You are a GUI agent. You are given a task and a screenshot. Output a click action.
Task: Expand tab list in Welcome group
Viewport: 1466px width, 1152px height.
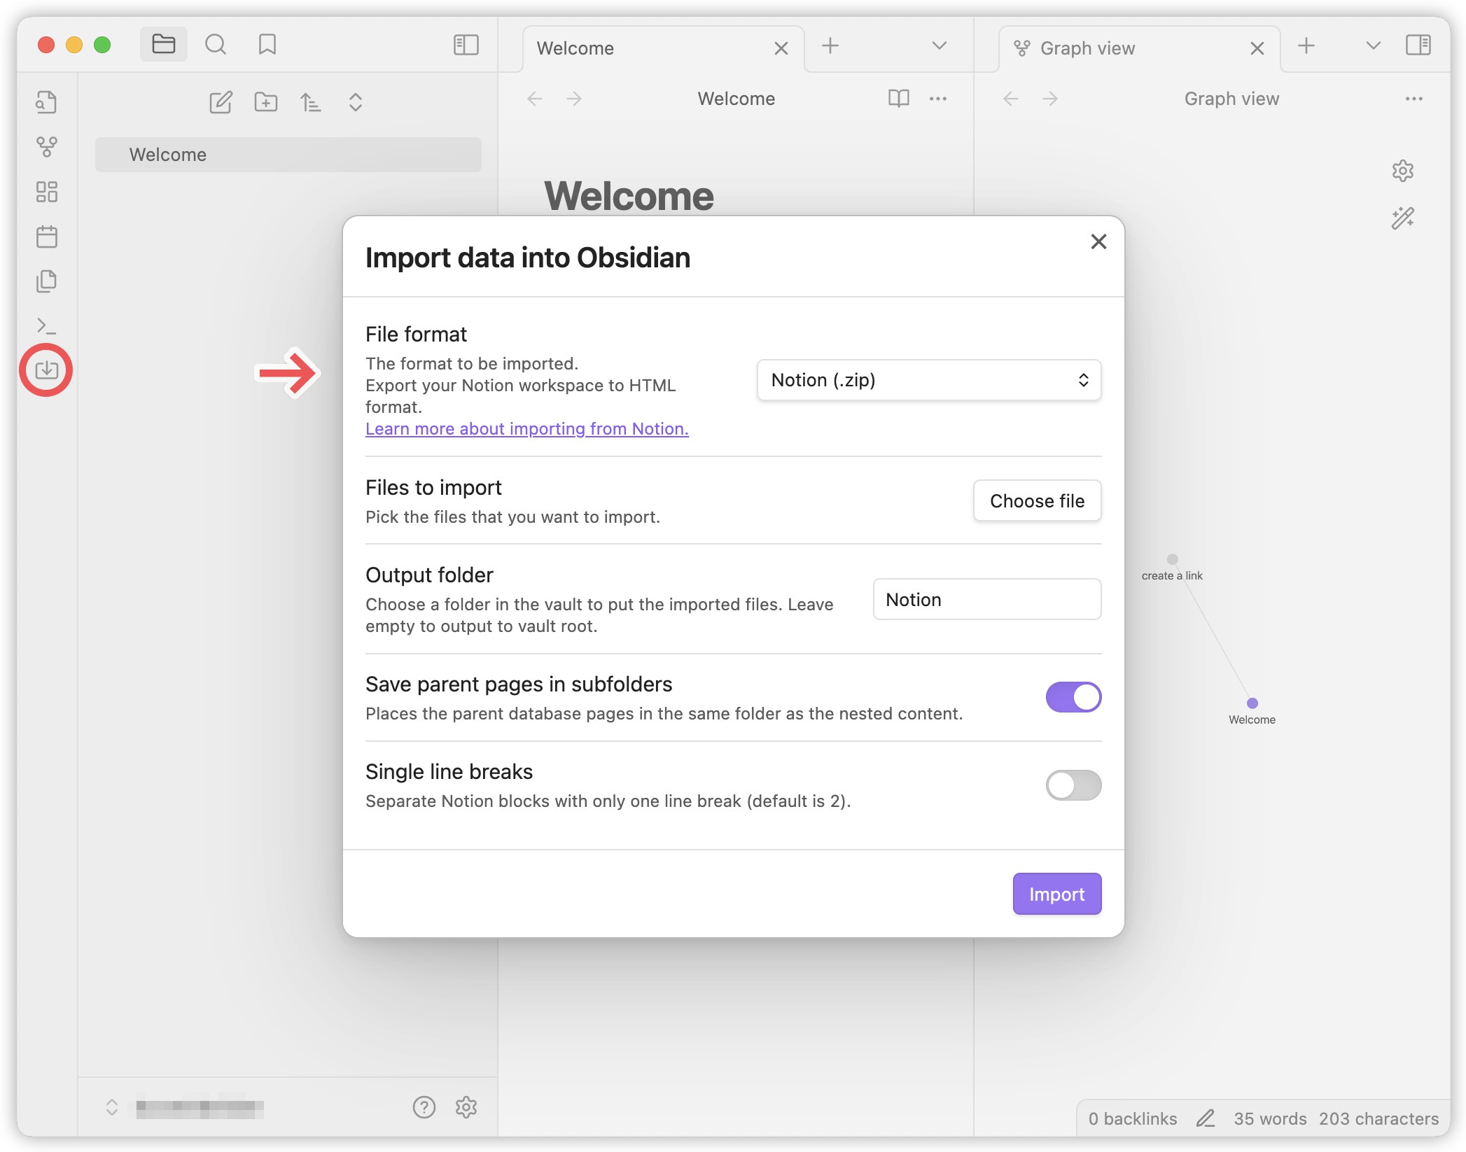[939, 46]
